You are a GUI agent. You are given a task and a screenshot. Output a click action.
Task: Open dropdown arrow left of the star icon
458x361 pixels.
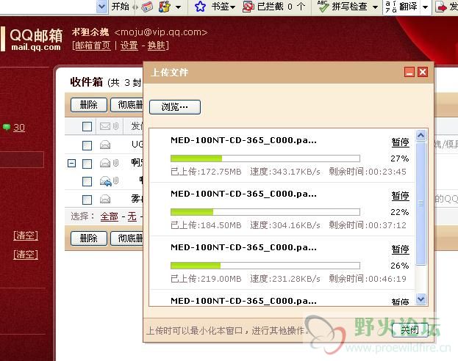[178, 7]
